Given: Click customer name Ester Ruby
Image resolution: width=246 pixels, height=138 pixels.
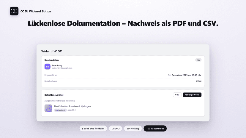Looking at the screenshot, I should (x=57, y=65).
